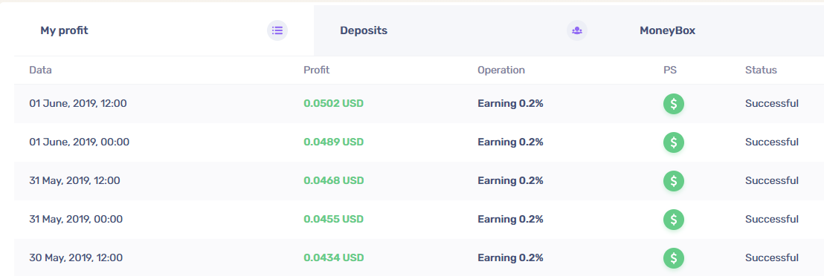
Task: Click the Profit column header
Action: 316,70
